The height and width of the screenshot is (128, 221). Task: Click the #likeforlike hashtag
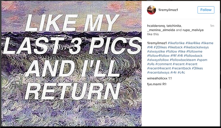[x=176, y=43]
